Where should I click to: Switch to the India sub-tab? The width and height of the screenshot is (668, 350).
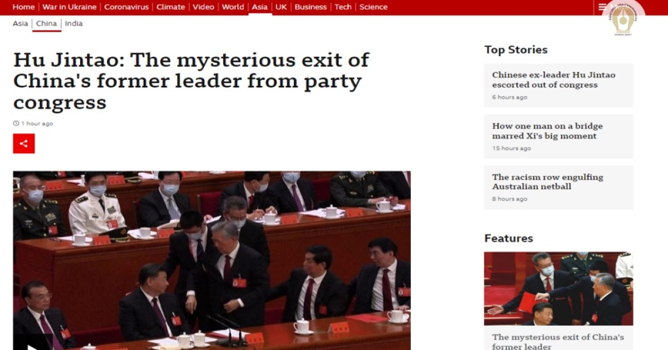[74, 23]
